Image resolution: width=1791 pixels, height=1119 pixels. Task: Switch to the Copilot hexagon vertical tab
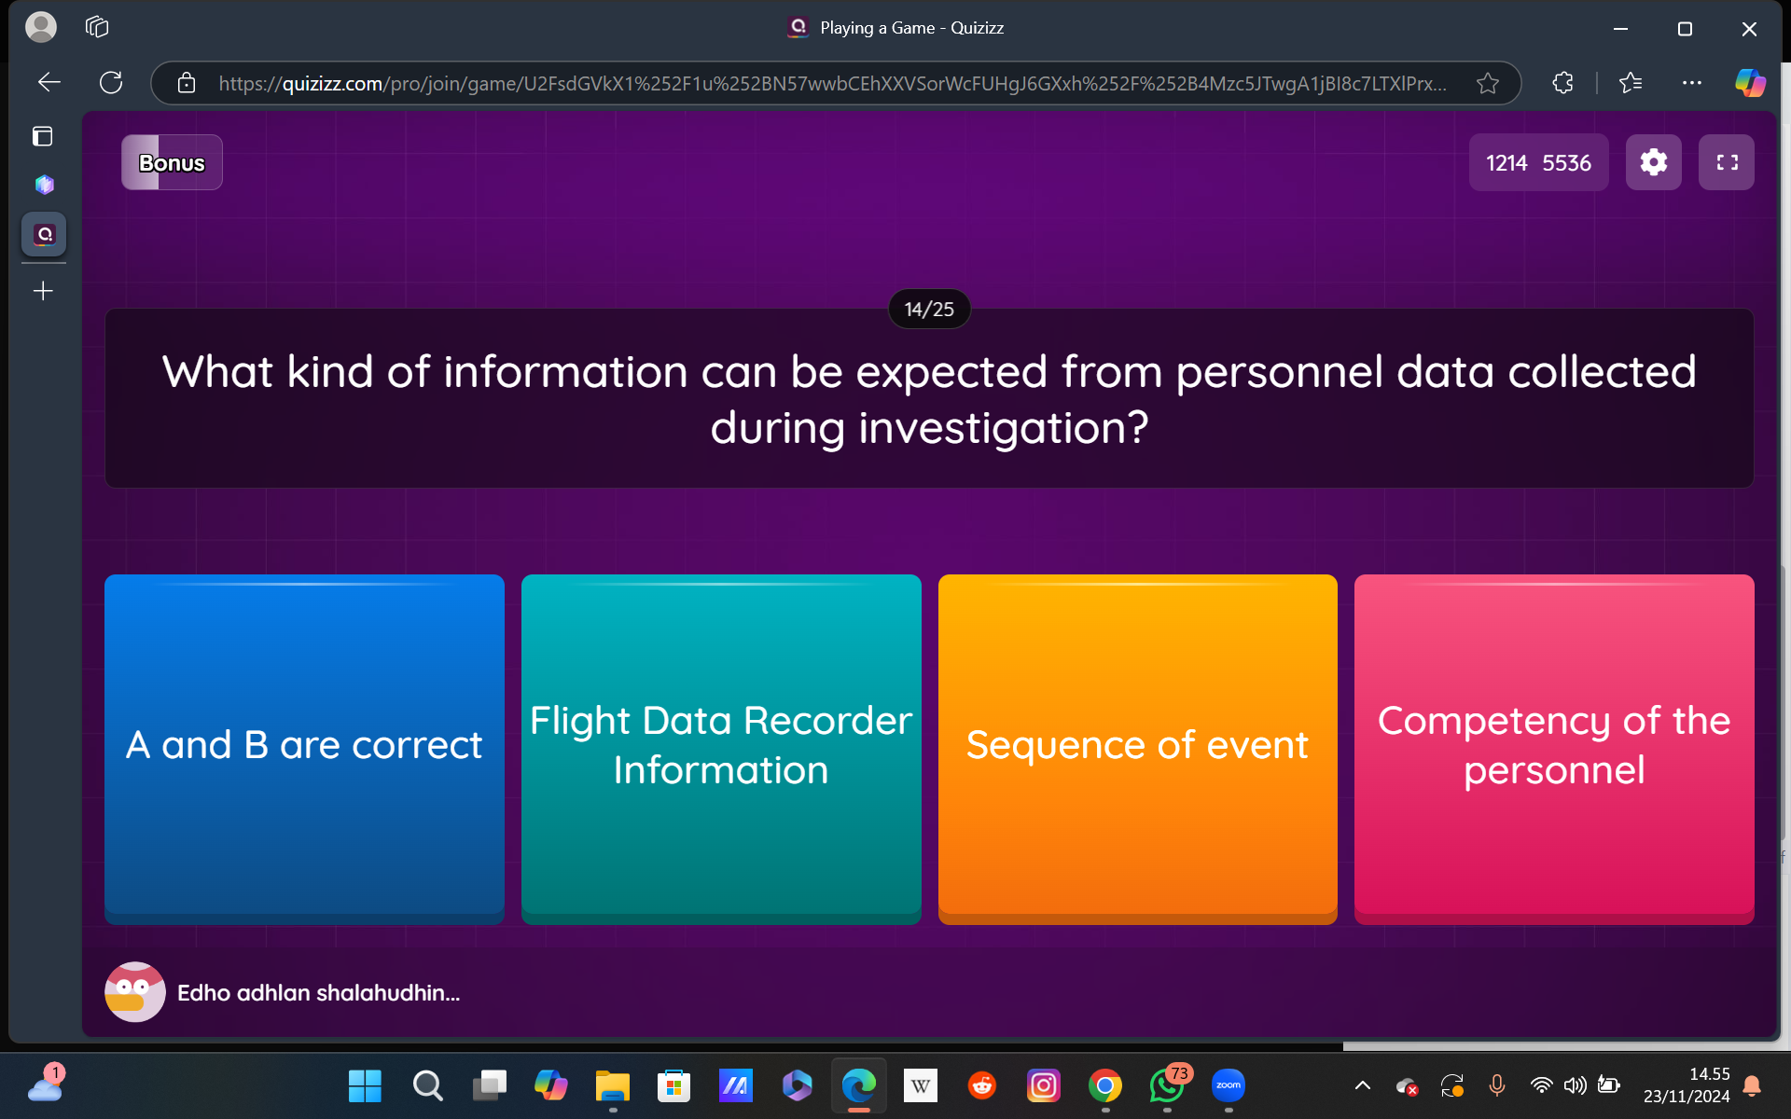click(x=44, y=185)
